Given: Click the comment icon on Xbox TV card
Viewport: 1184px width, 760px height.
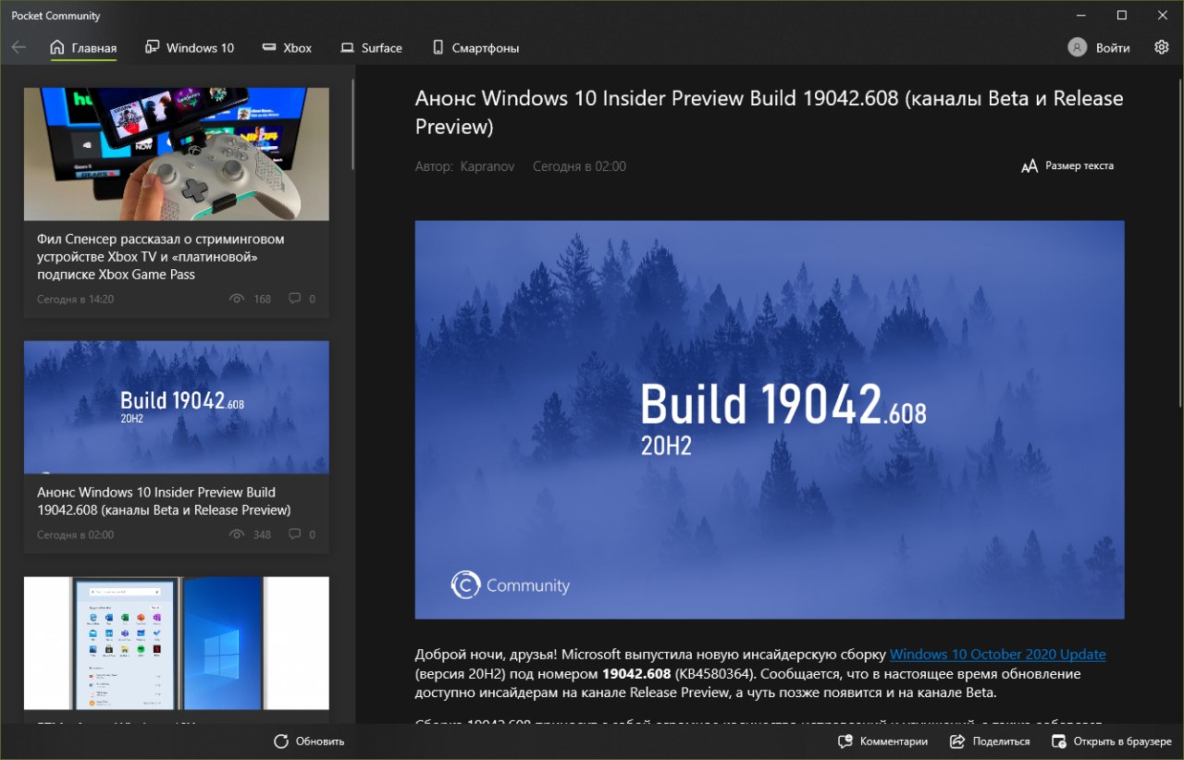Looking at the screenshot, I should coord(294,299).
